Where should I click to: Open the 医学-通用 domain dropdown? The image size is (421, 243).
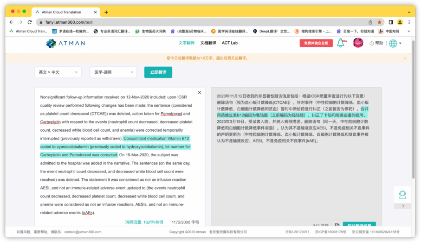coord(113,72)
